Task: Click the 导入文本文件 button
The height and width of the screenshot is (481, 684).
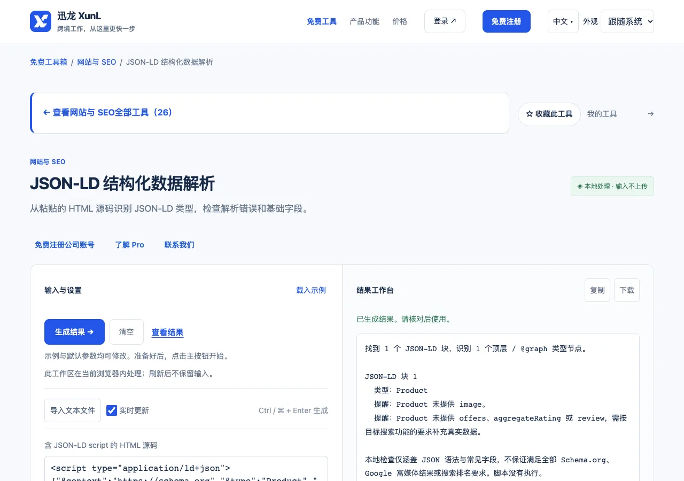Action: click(73, 410)
